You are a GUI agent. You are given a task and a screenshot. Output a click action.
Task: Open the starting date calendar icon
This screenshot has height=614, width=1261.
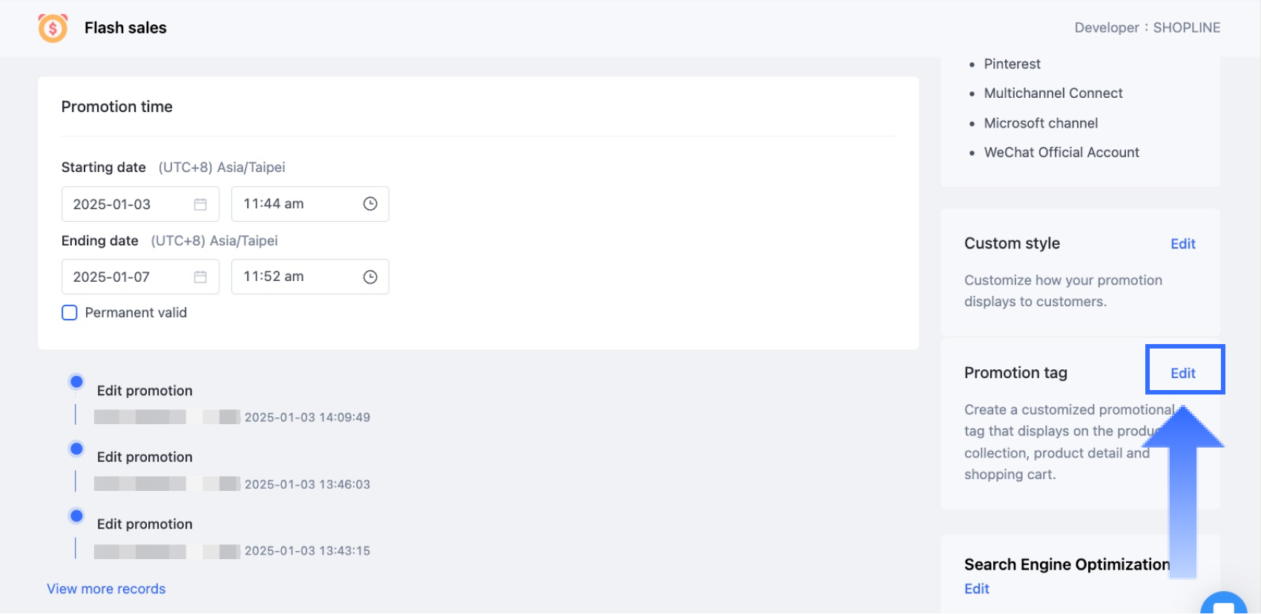click(x=200, y=204)
